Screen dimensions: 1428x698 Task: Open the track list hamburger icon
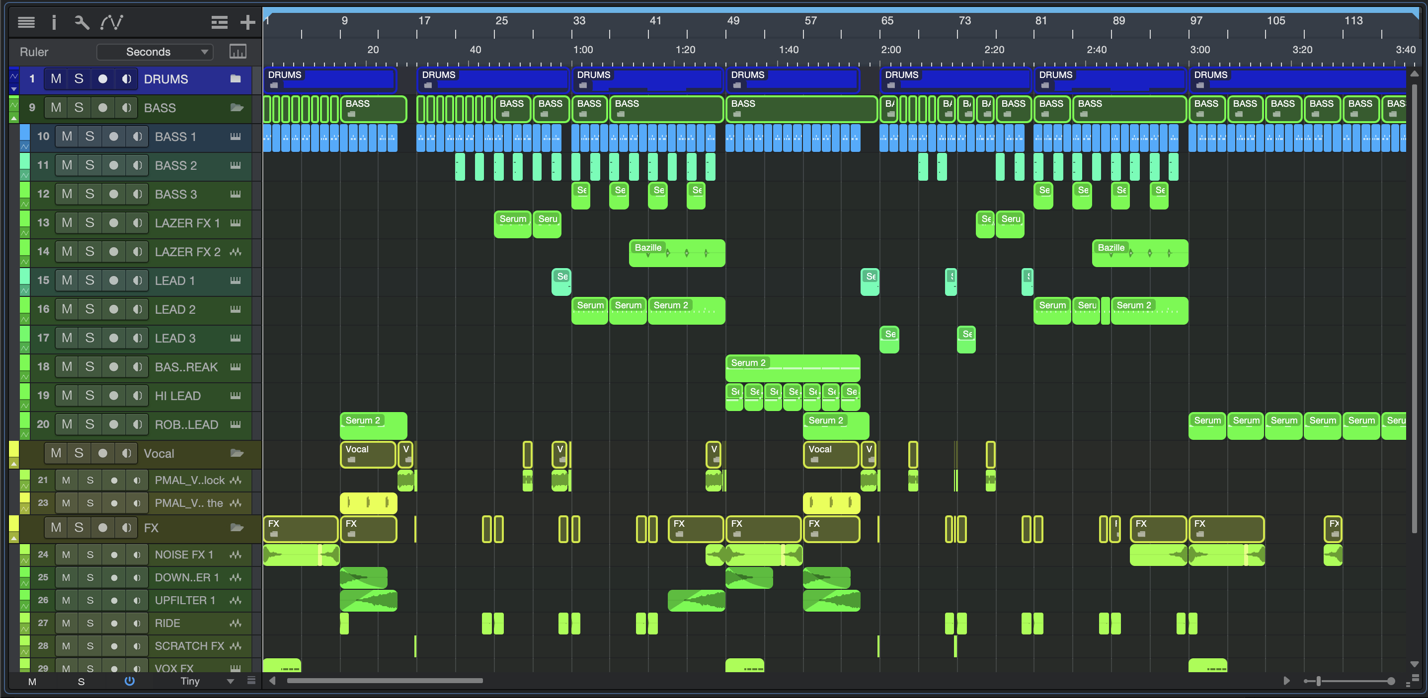[x=26, y=22]
